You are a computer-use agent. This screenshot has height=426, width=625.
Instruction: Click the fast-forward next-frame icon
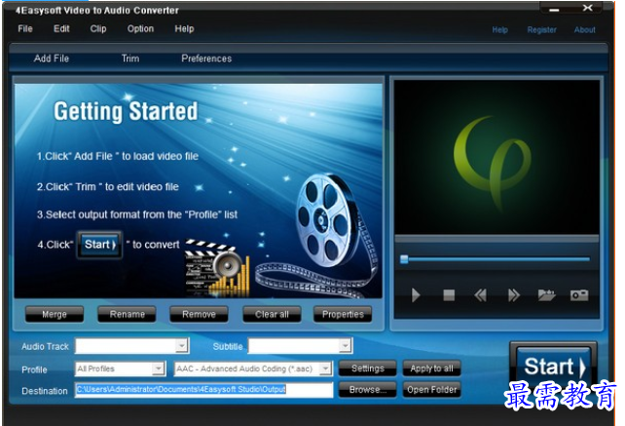tap(514, 295)
